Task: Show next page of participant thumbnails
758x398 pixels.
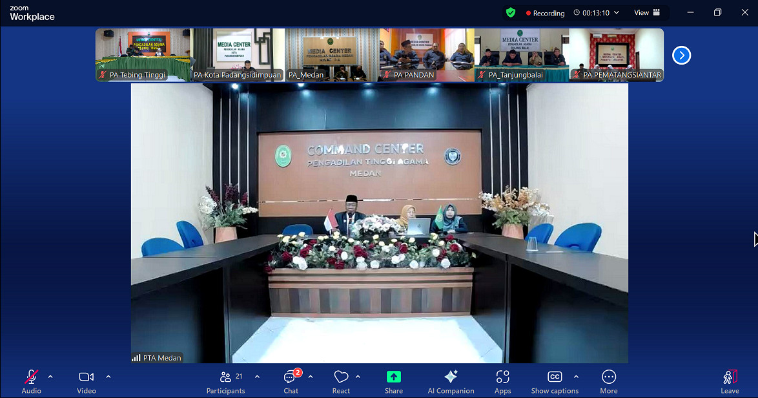Action: click(681, 56)
